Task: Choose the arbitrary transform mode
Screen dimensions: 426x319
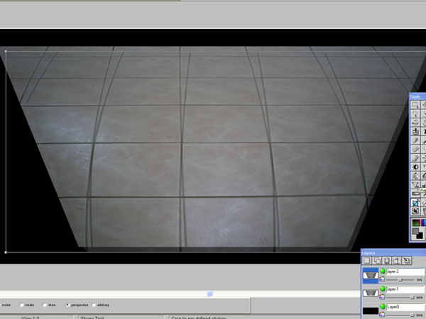Action: [94, 305]
